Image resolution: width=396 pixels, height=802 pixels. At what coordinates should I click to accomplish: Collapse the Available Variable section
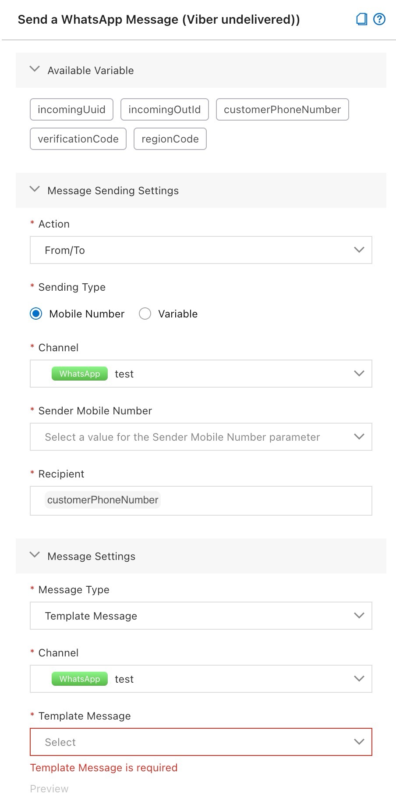tap(35, 69)
